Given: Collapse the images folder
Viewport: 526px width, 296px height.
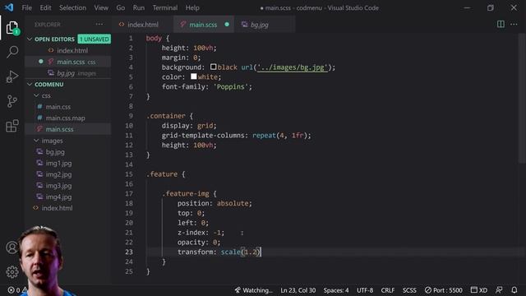Looking at the screenshot, I should 36,141.
